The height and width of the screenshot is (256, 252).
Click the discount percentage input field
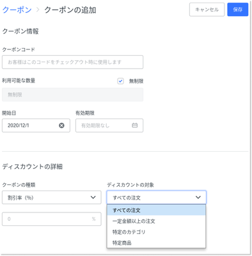[52, 219]
